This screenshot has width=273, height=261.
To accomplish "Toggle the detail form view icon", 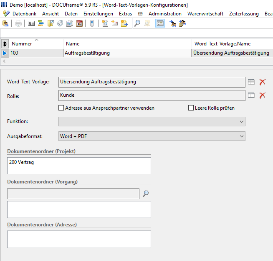I will click(160, 23).
